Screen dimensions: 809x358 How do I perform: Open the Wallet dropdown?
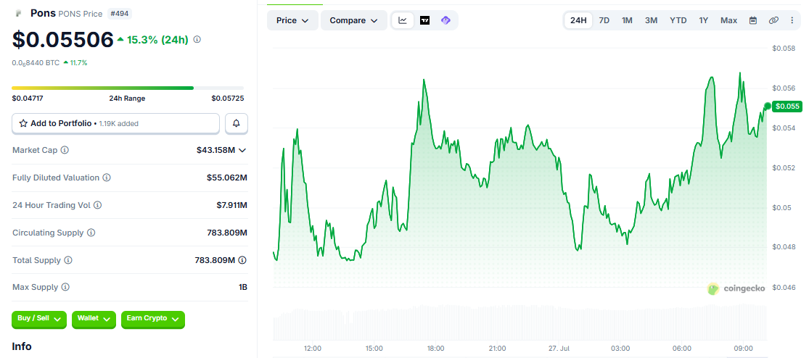pos(94,319)
